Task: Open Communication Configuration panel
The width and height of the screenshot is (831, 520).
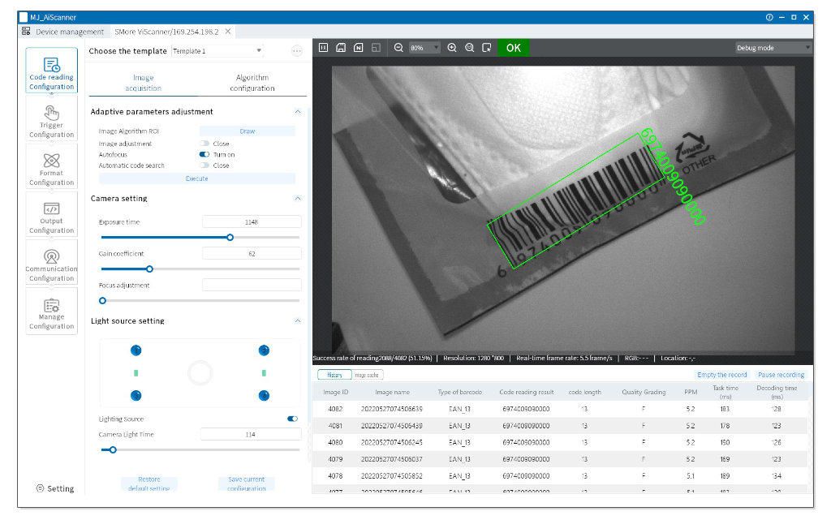Action: [51, 262]
